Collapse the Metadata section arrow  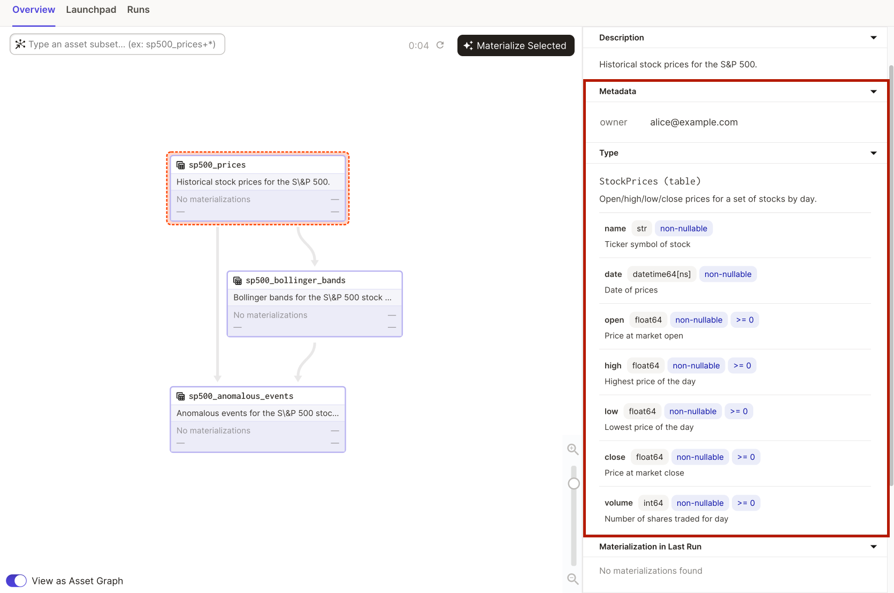pos(874,91)
